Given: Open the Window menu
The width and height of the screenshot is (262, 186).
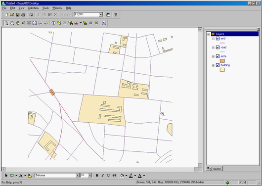Looking at the screenshot, I should [57, 8].
